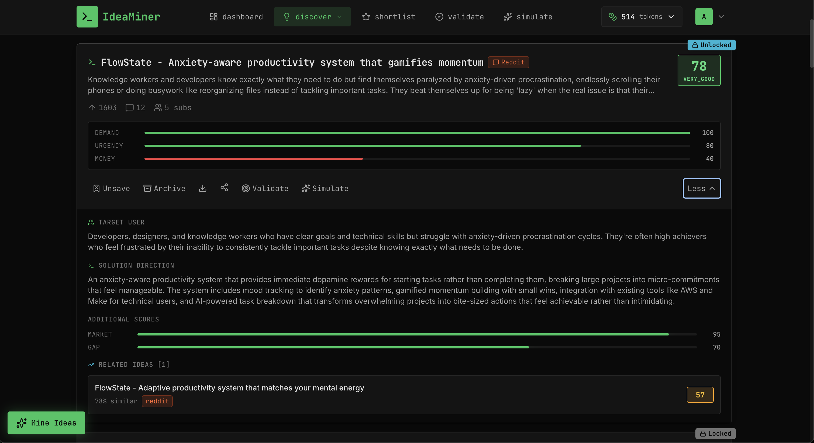Click the Unlocked status badge
The height and width of the screenshot is (443, 814).
click(x=711, y=45)
